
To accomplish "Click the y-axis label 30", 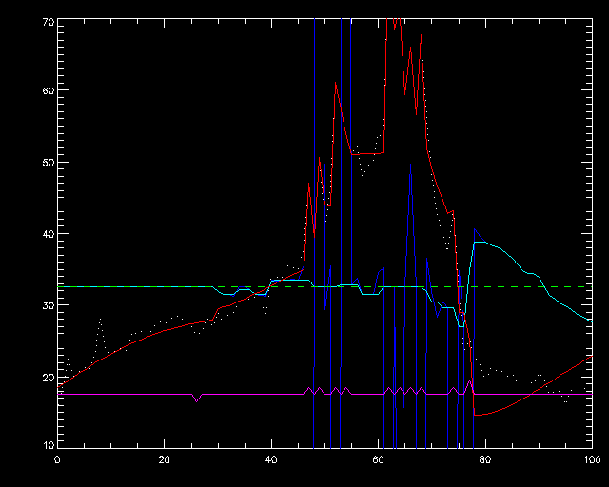I will [x=49, y=305].
